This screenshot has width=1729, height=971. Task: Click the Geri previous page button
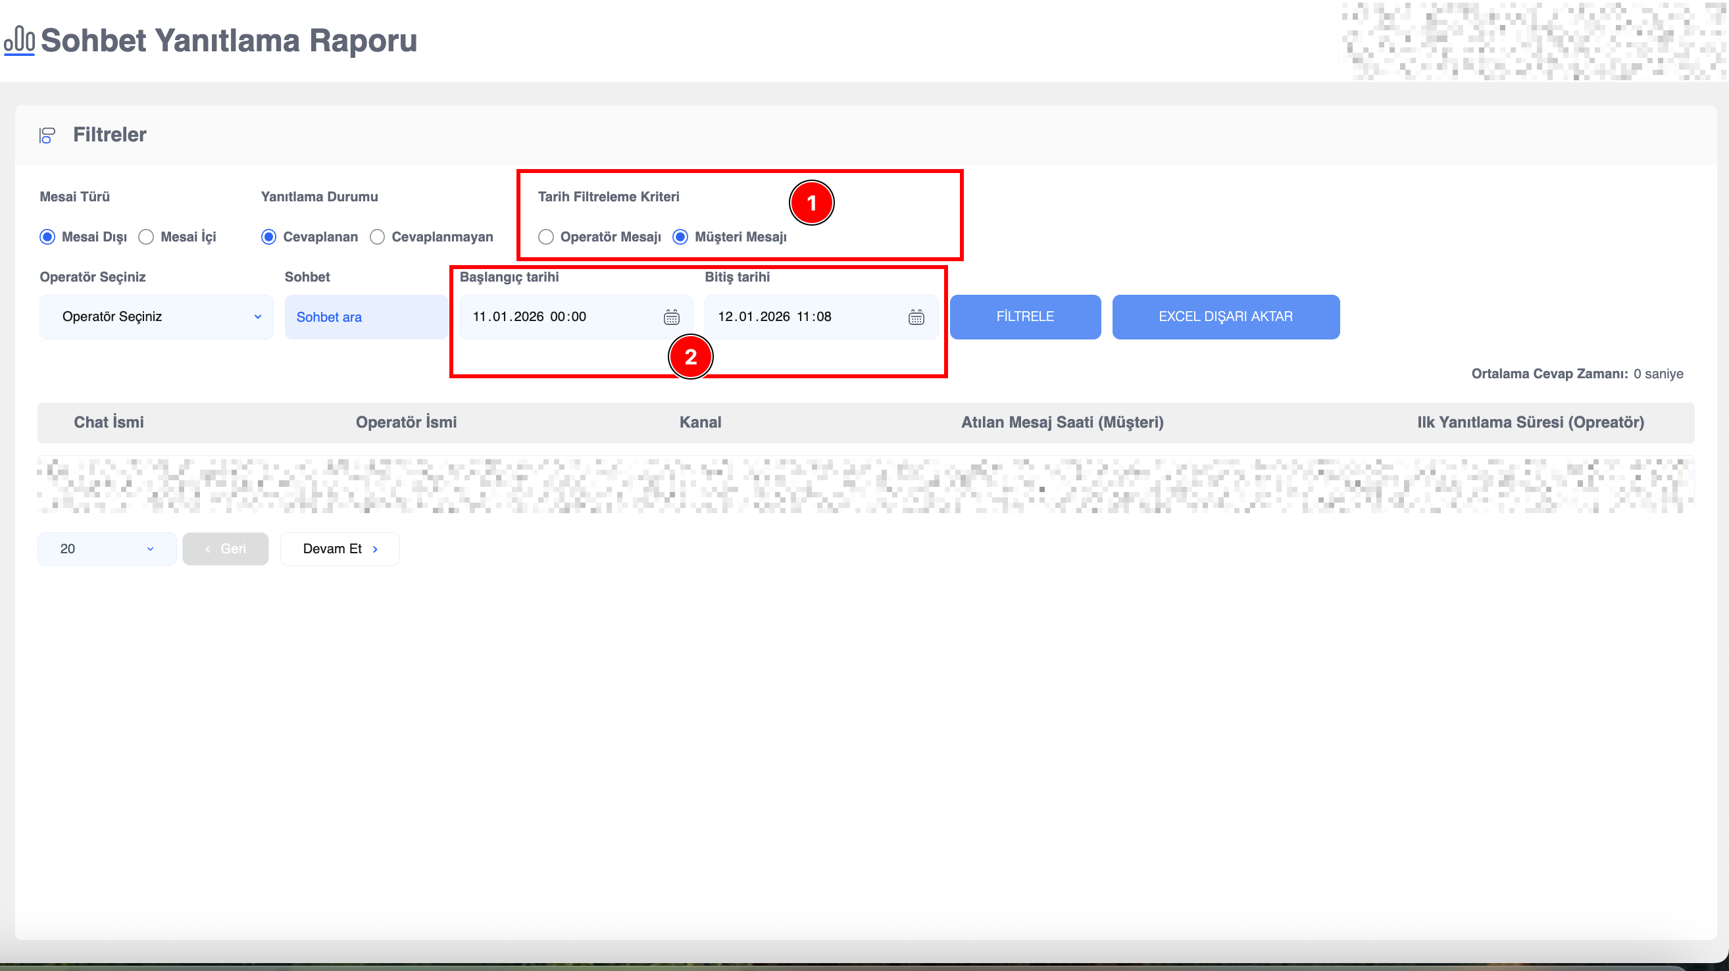point(226,549)
